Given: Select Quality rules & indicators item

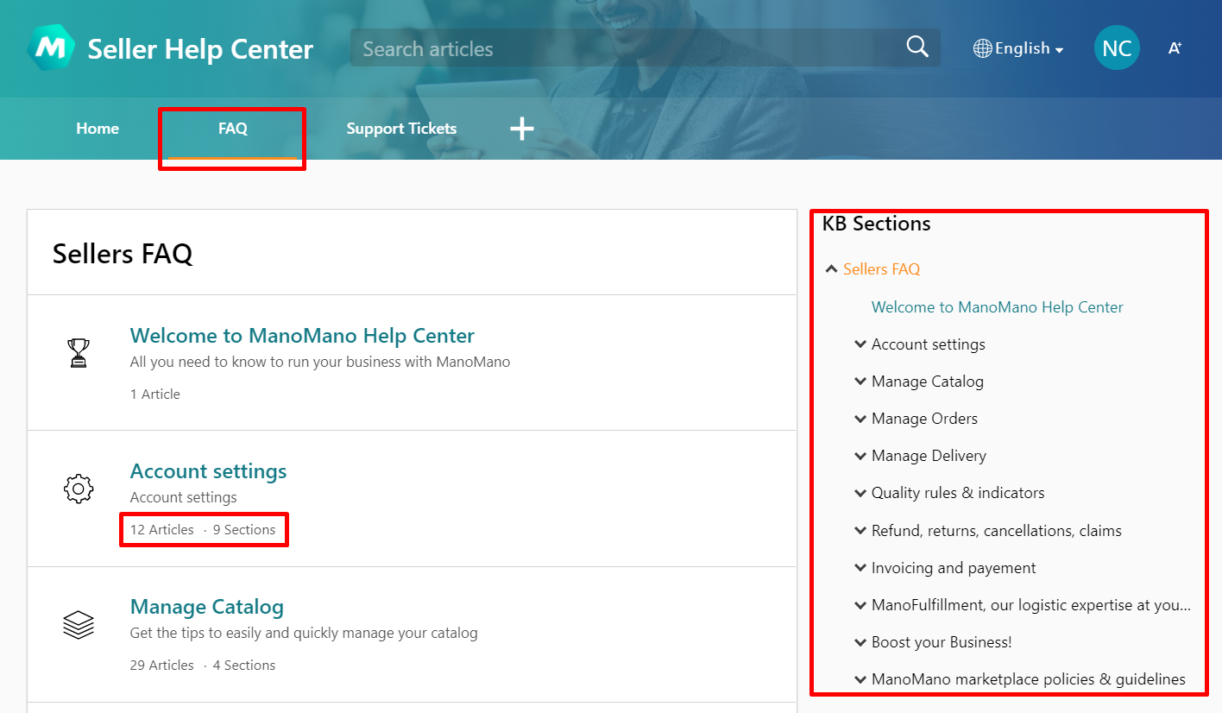Looking at the screenshot, I should click(958, 493).
